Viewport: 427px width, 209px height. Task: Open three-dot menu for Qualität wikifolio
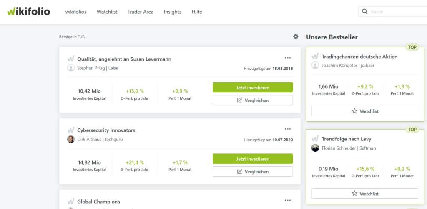(288, 58)
